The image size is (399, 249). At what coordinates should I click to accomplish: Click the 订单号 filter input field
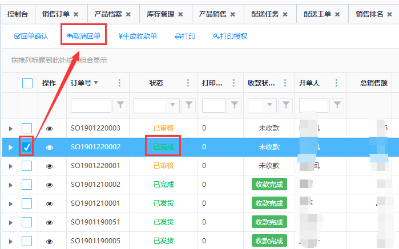click(91, 105)
